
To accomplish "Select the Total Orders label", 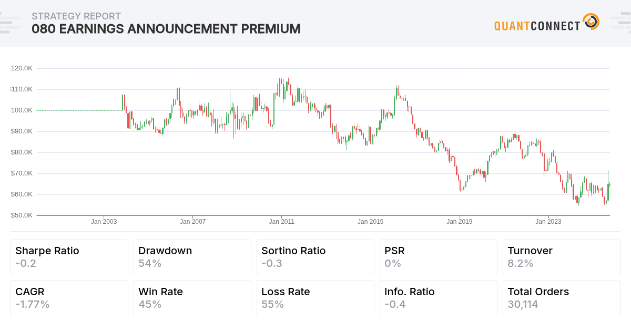I will point(538,292).
